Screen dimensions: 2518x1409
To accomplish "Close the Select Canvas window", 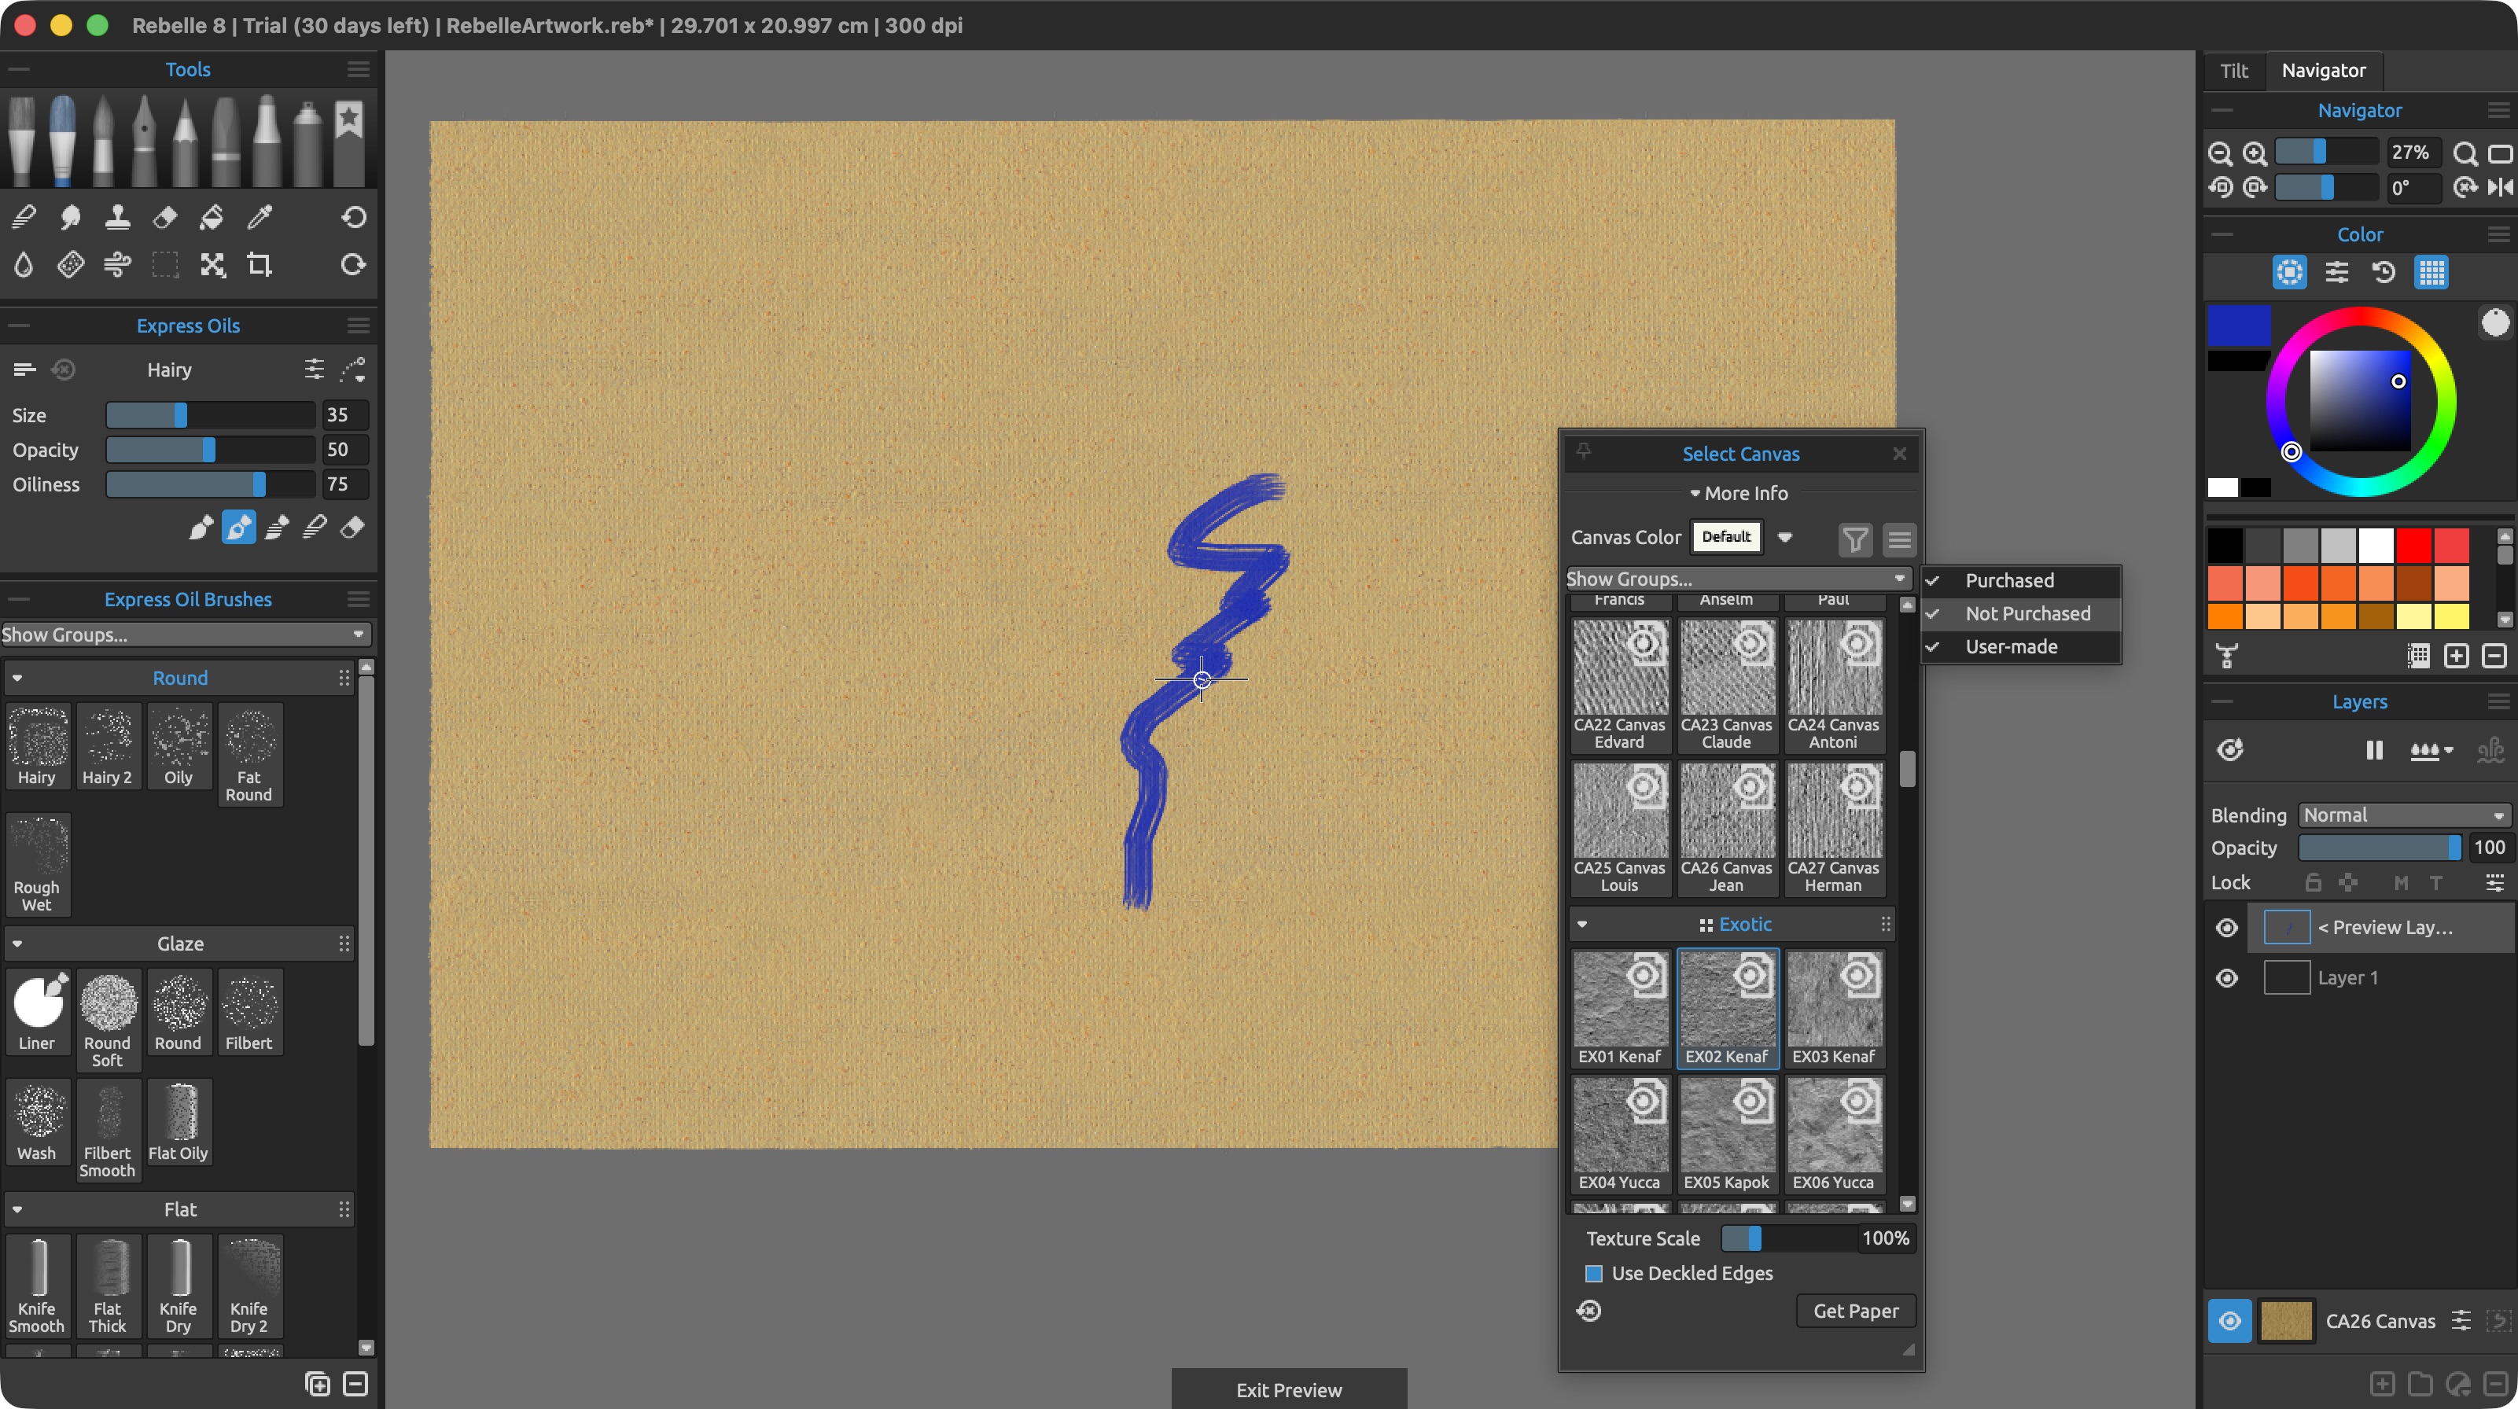I will tap(1899, 454).
